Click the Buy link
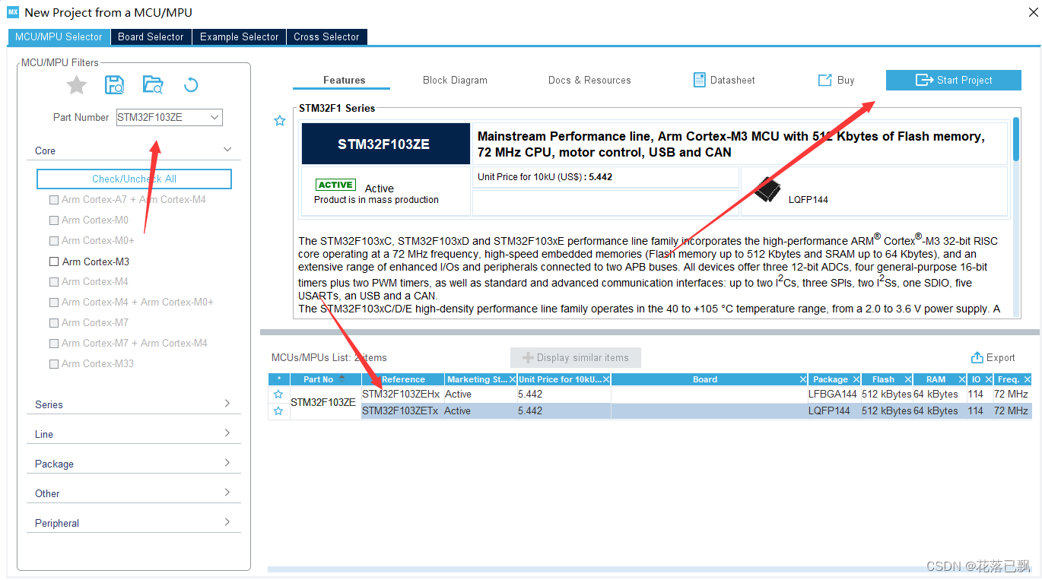The image size is (1042, 580). tap(836, 80)
